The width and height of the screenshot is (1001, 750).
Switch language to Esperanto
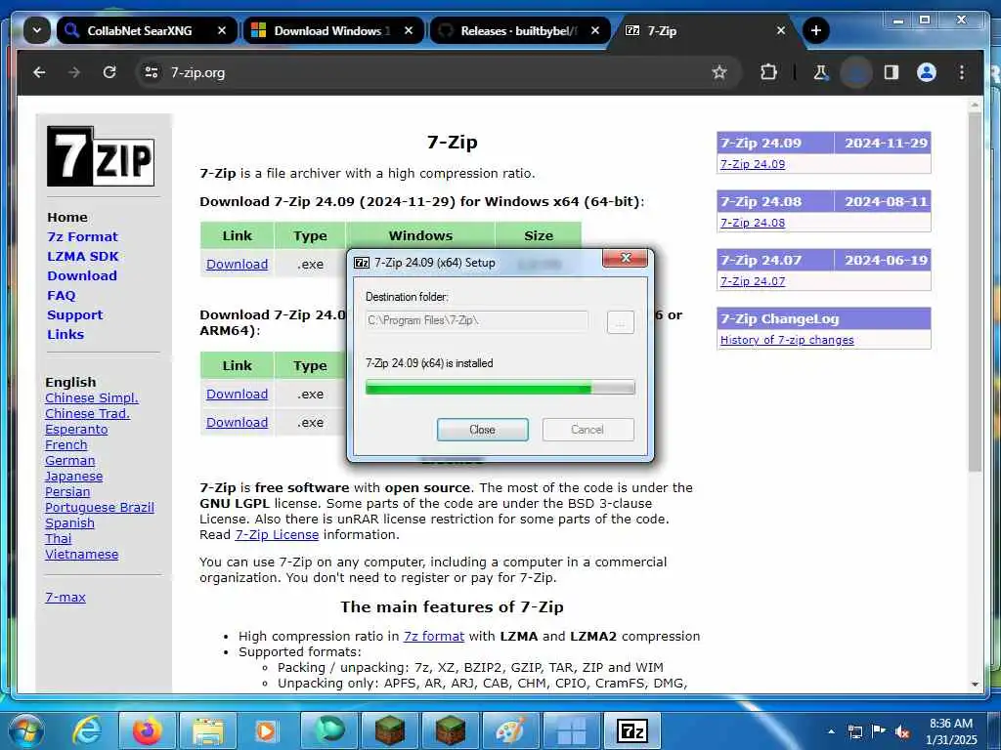(x=76, y=430)
